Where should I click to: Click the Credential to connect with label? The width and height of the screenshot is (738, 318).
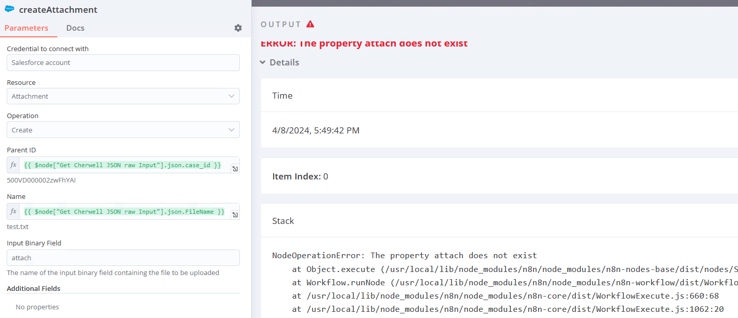point(48,49)
